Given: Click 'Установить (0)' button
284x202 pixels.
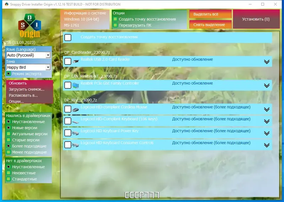Looking at the screenshot, I should point(256,19).
